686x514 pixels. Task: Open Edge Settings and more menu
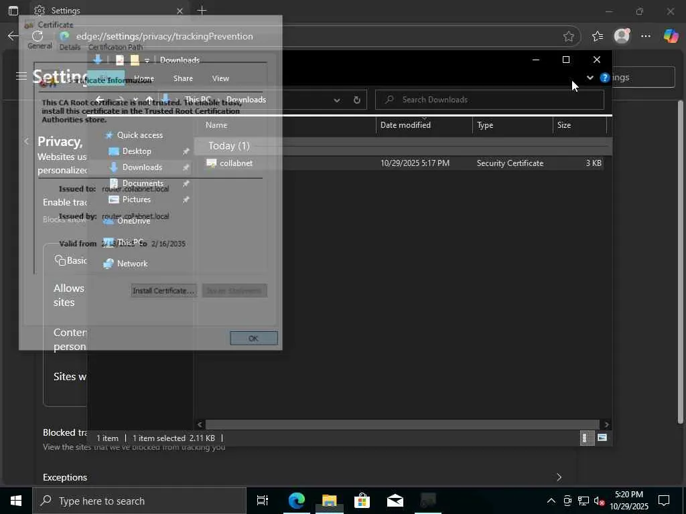tap(646, 36)
